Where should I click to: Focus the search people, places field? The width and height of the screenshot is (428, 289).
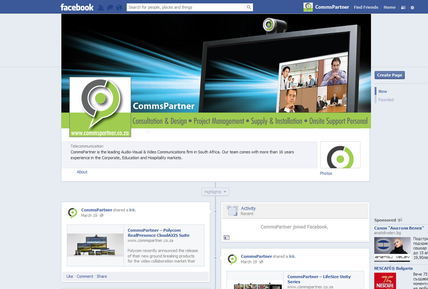(186, 7)
